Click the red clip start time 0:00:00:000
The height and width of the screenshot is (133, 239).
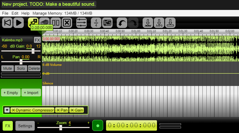coord(51,39)
